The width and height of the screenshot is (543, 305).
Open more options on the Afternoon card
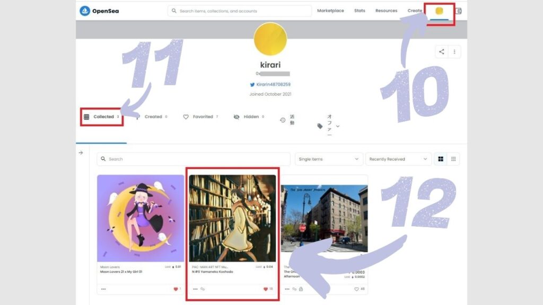click(287, 289)
